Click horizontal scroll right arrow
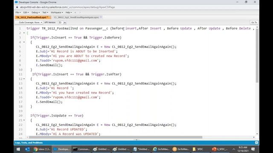This screenshot has height=153, width=273. (254, 137)
